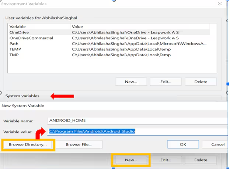Click Edit under the user variables list
The width and height of the screenshot is (230, 169).
[166, 82]
